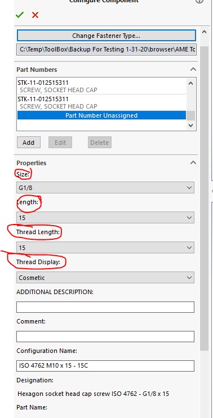This screenshot has height=418, width=213.
Task: Click the Edit part number button
Action: [x=60, y=143]
